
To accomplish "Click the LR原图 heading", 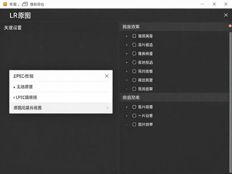I will 20,15.
